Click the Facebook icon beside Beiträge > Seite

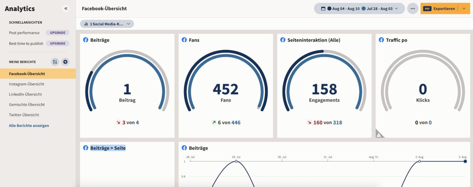[x=86, y=148]
